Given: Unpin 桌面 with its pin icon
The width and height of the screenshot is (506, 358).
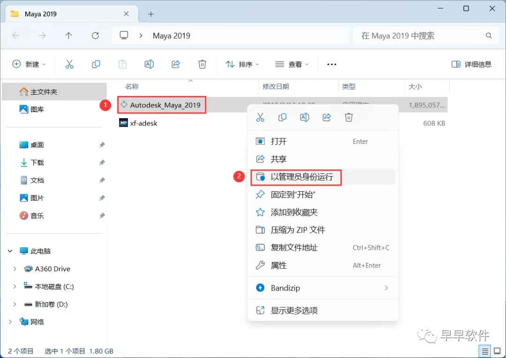Looking at the screenshot, I should coord(102,145).
